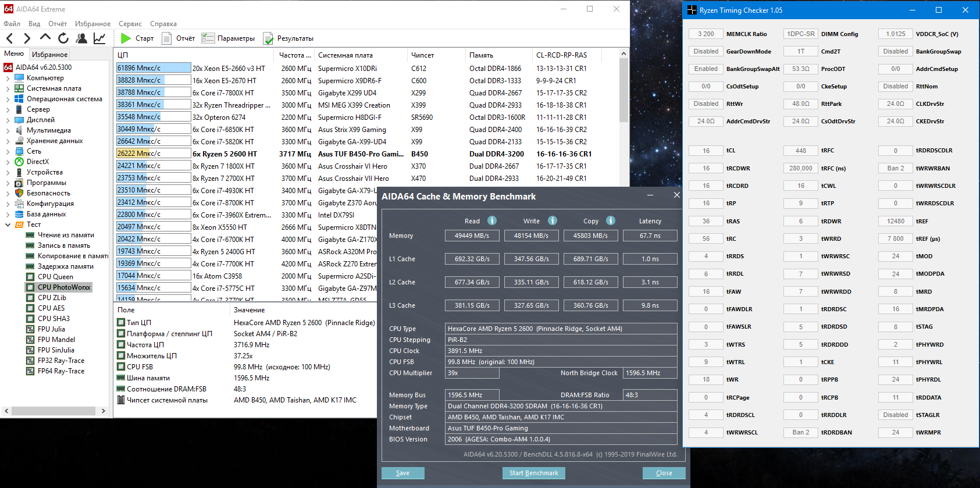Open the Отчёт menu in the menu bar
Screen dimensions: 980x488
(x=58, y=24)
